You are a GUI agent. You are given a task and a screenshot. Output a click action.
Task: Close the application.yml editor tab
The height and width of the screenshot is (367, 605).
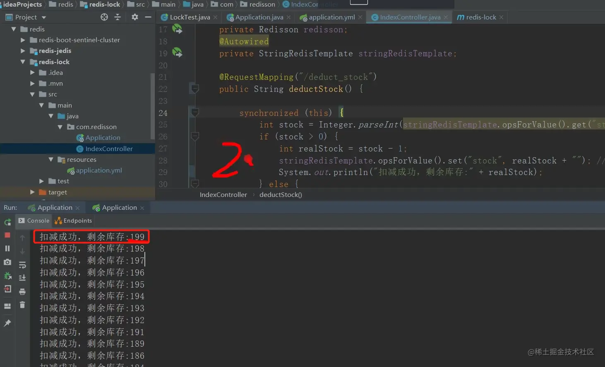click(x=360, y=17)
